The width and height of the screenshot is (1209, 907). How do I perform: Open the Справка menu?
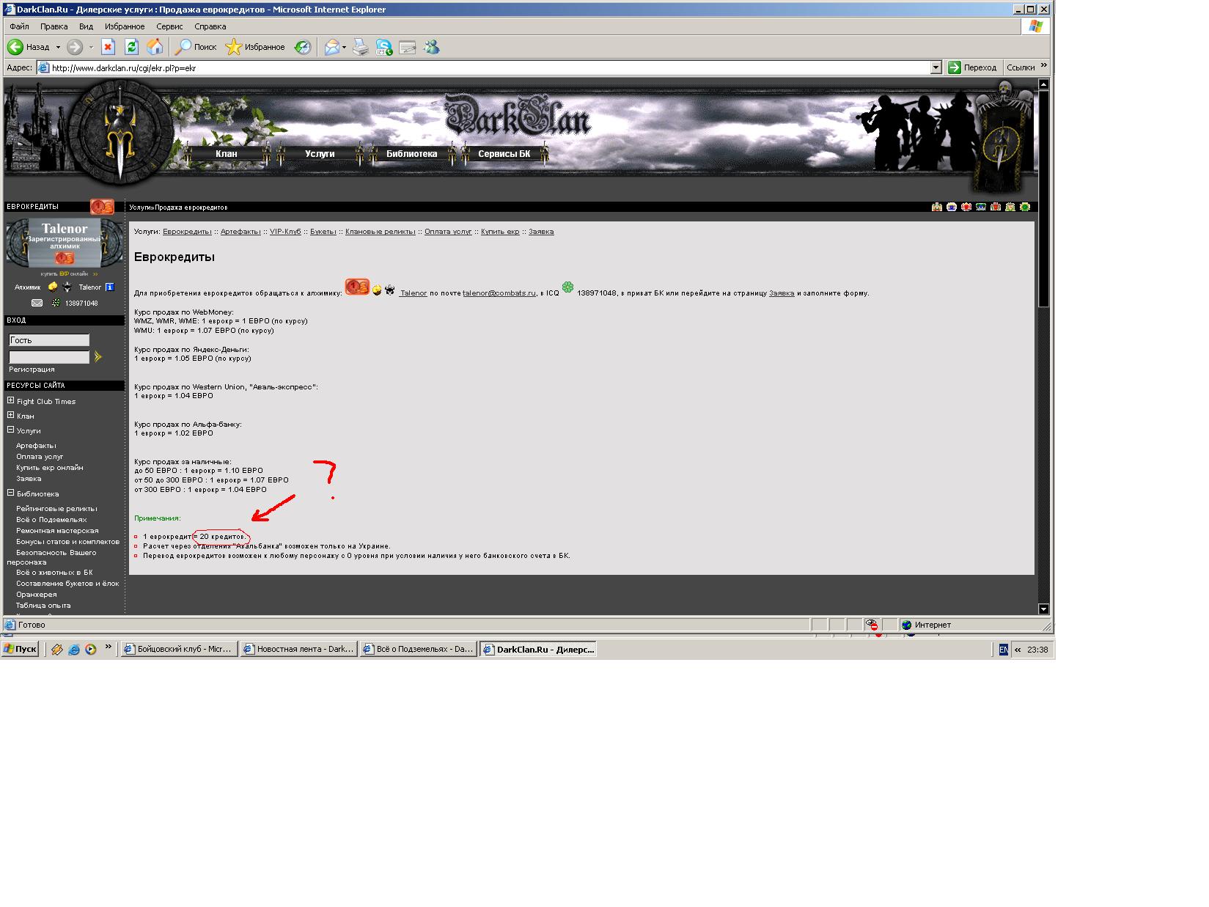[210, 26]
